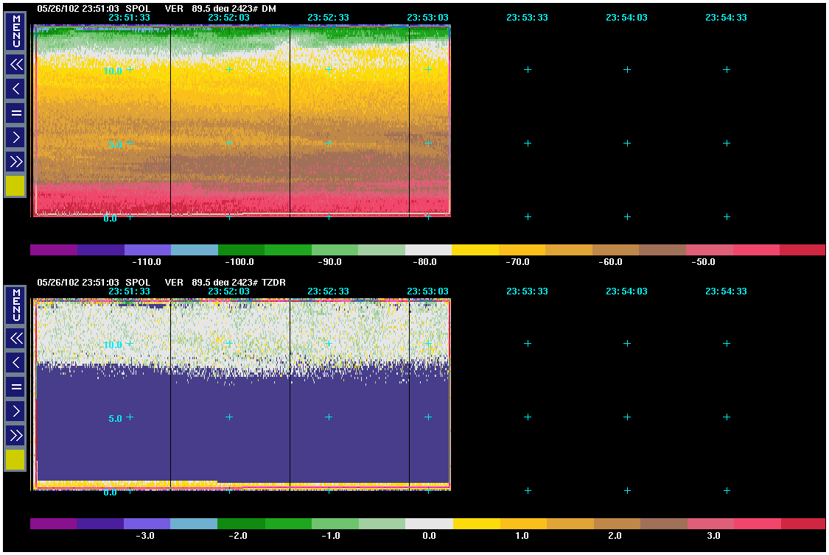This screenshot has height=555, width=829.
Task: Select the white 0.0 swatch on TZDR color bar
Action: pyautogui.click(x=428, y=523)
